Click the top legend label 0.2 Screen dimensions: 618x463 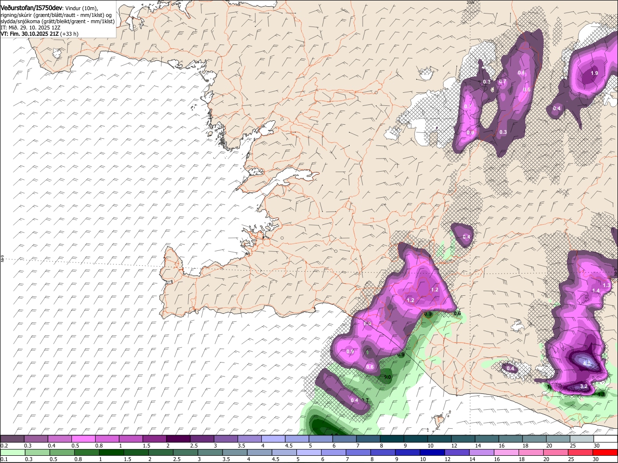point(4,445)
